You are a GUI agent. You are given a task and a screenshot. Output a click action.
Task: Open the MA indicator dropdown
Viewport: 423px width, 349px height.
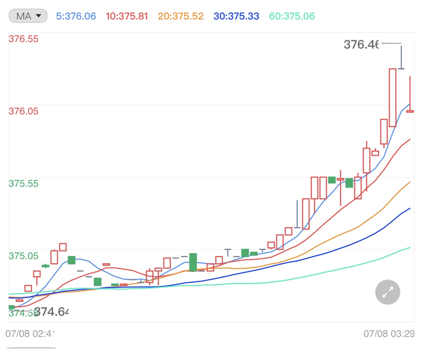pos(28,16)
